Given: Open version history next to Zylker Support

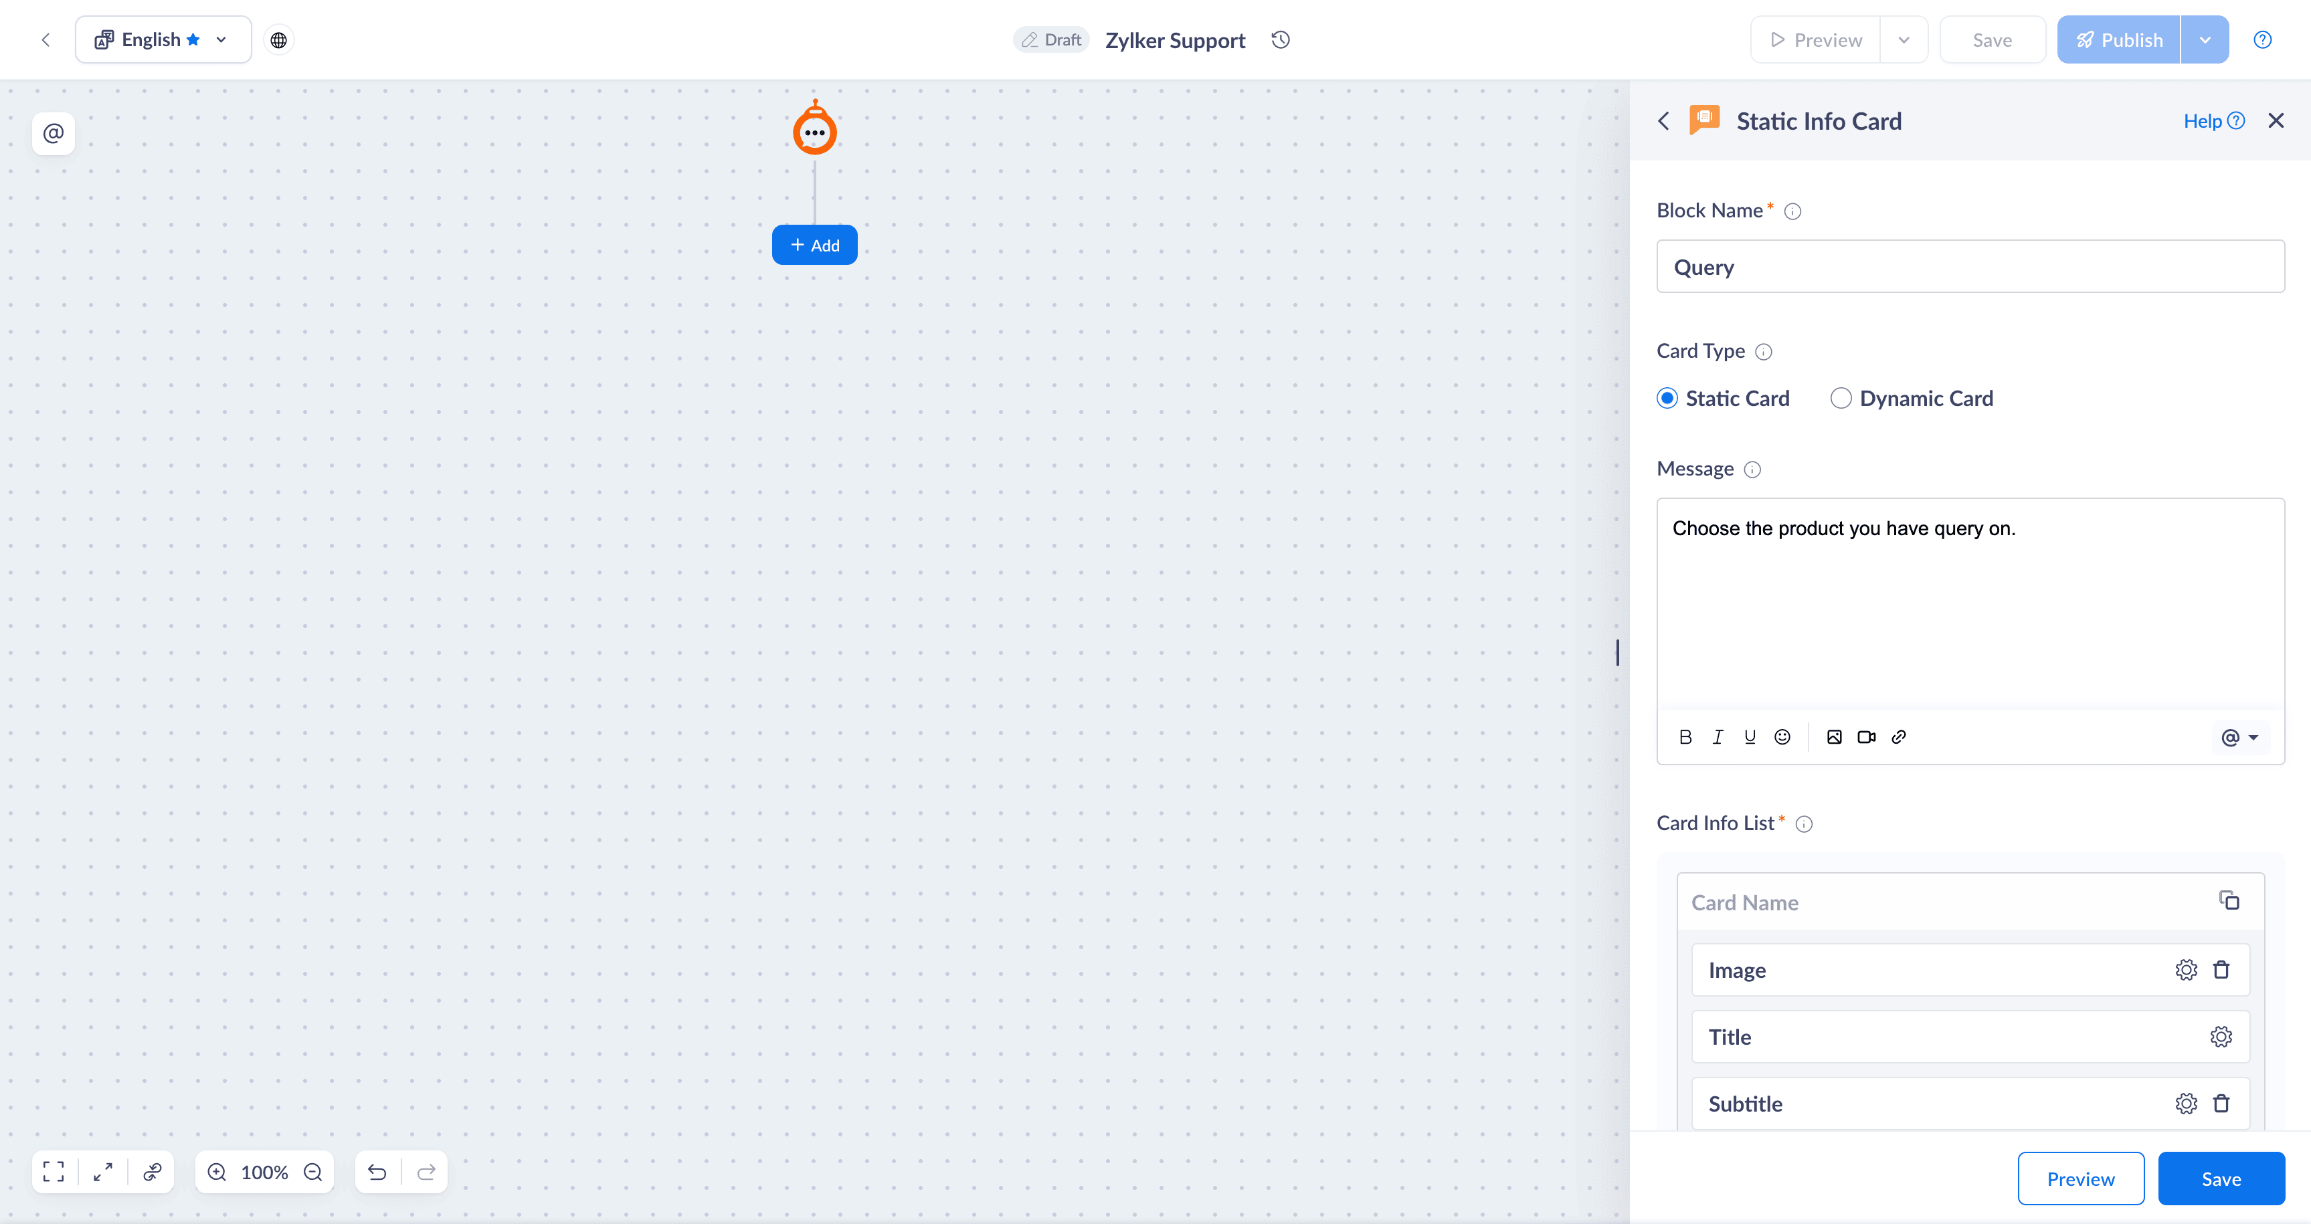Looking at the screenshot, I should coord(1280,39).
